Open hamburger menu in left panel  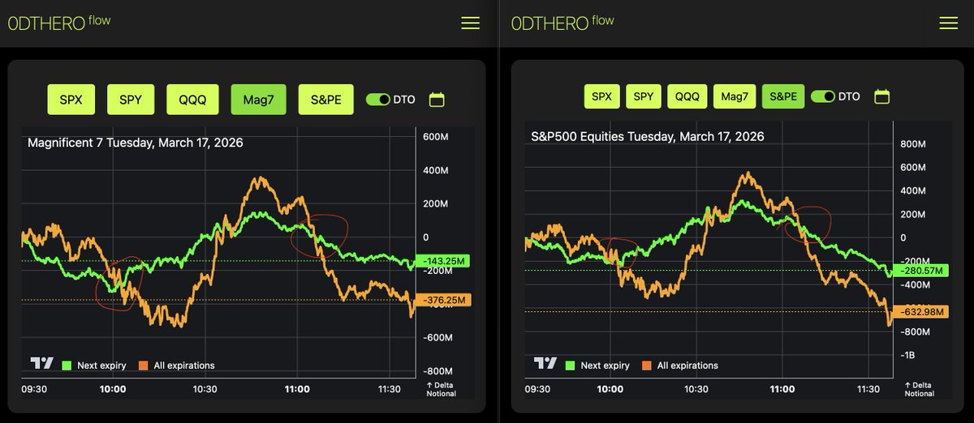[470, 23]
